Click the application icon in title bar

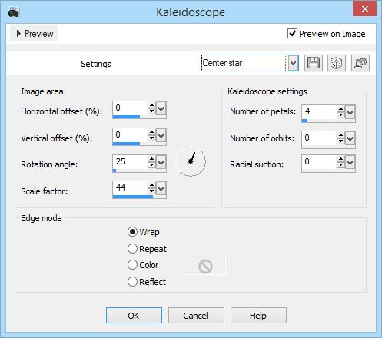(13, 12)
